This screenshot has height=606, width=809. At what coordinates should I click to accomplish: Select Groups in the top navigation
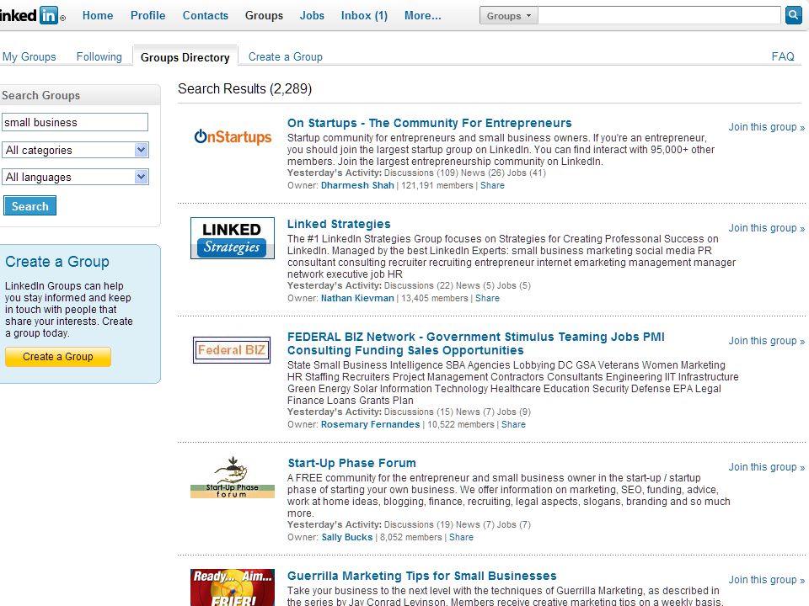[264, 15]
